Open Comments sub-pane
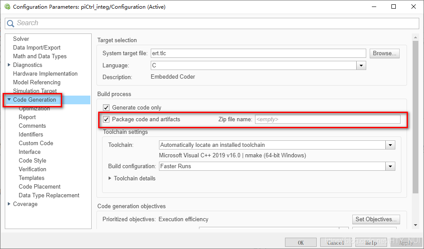 click(32, 126)
